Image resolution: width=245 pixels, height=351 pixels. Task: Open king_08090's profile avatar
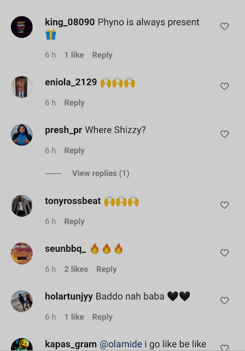pyautogui.click(x=22, y=27)
